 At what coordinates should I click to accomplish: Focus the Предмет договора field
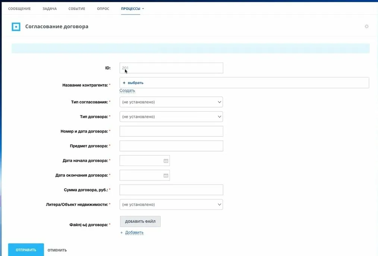(x=171, y=146)
